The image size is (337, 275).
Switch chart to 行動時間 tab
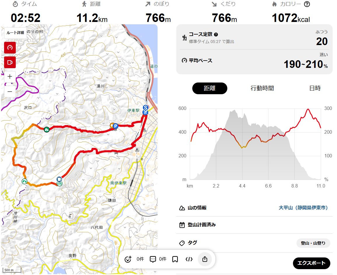pos(262,88)
